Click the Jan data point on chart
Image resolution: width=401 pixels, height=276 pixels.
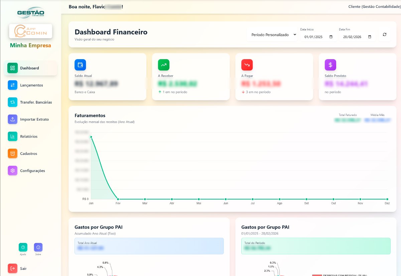(91, 137)
